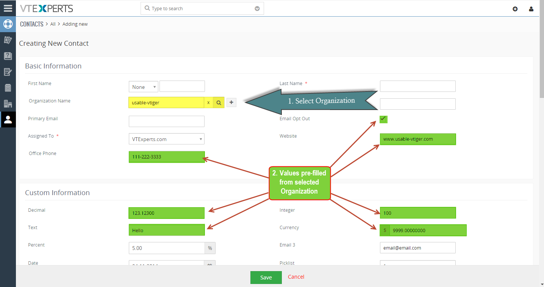Open the hamburger main menu
The width and height of the screenshot is (544, 287).
coord(8,8)
